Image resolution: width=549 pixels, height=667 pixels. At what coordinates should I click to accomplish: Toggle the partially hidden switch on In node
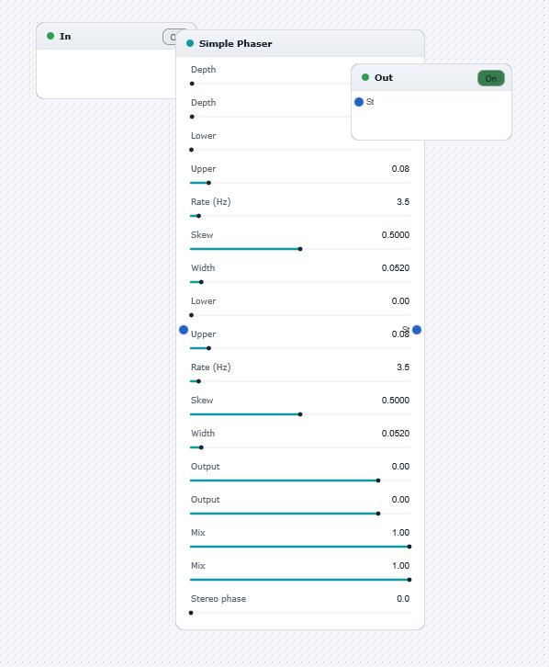point(169,37)
